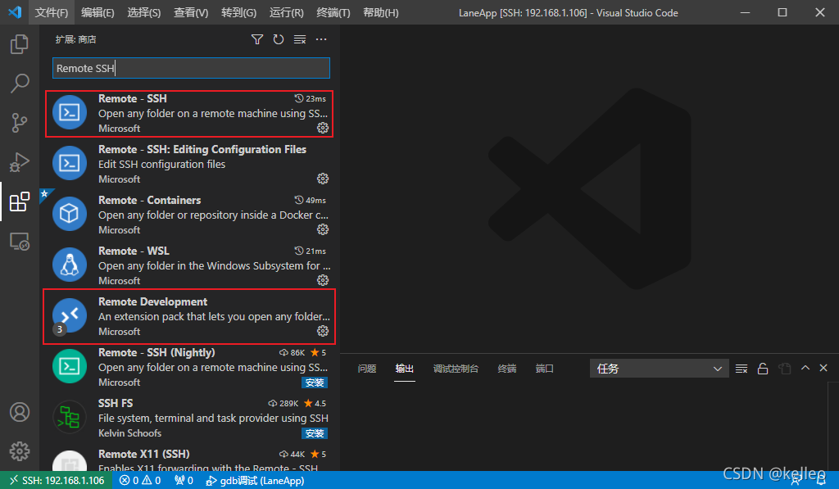The width and height of the screenshot is (839, 489).
Task: Open the Run and Debug view
Action: coord(20,162)
